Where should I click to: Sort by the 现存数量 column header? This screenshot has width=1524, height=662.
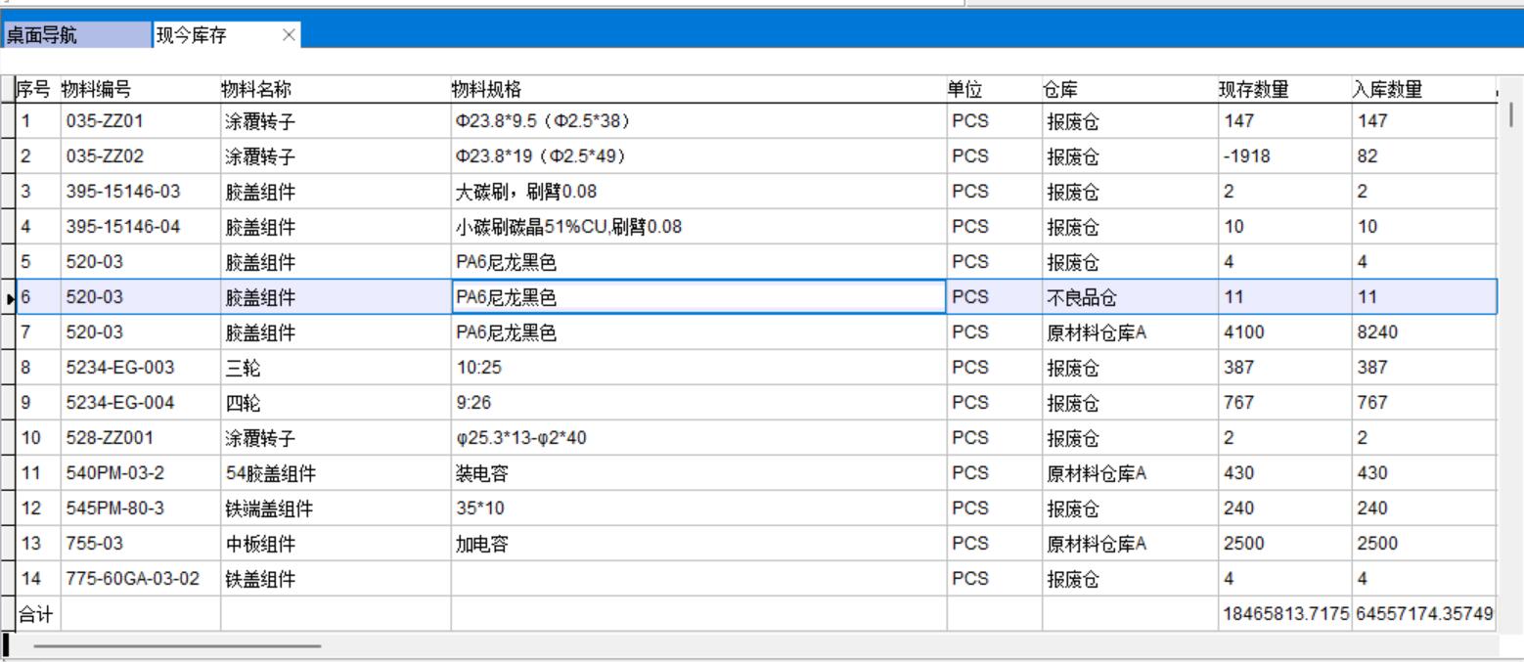tap(1283, 90)
